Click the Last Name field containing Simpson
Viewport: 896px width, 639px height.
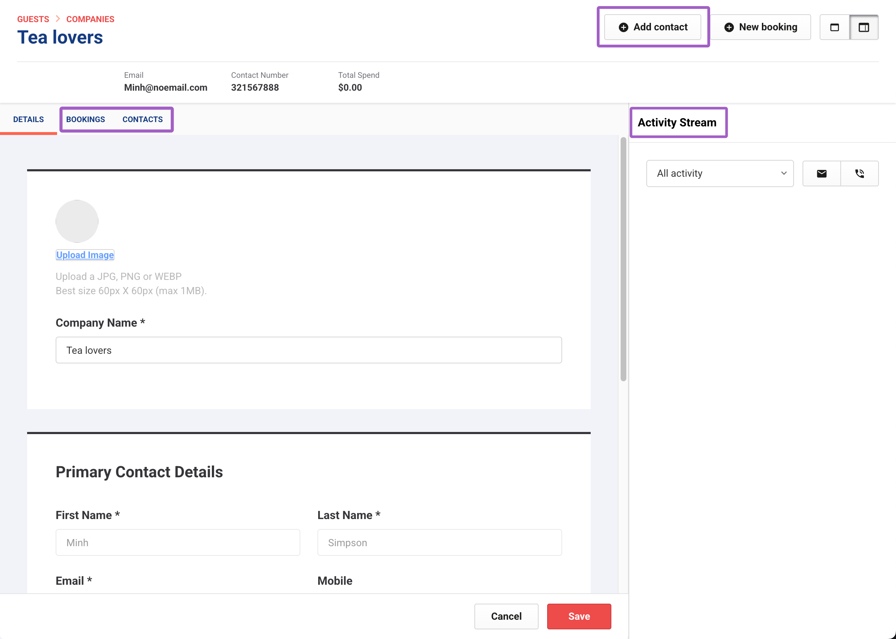point(439,543)
